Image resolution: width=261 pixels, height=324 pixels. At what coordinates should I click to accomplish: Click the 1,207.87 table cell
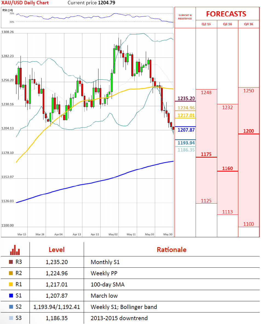coord(57,296)
